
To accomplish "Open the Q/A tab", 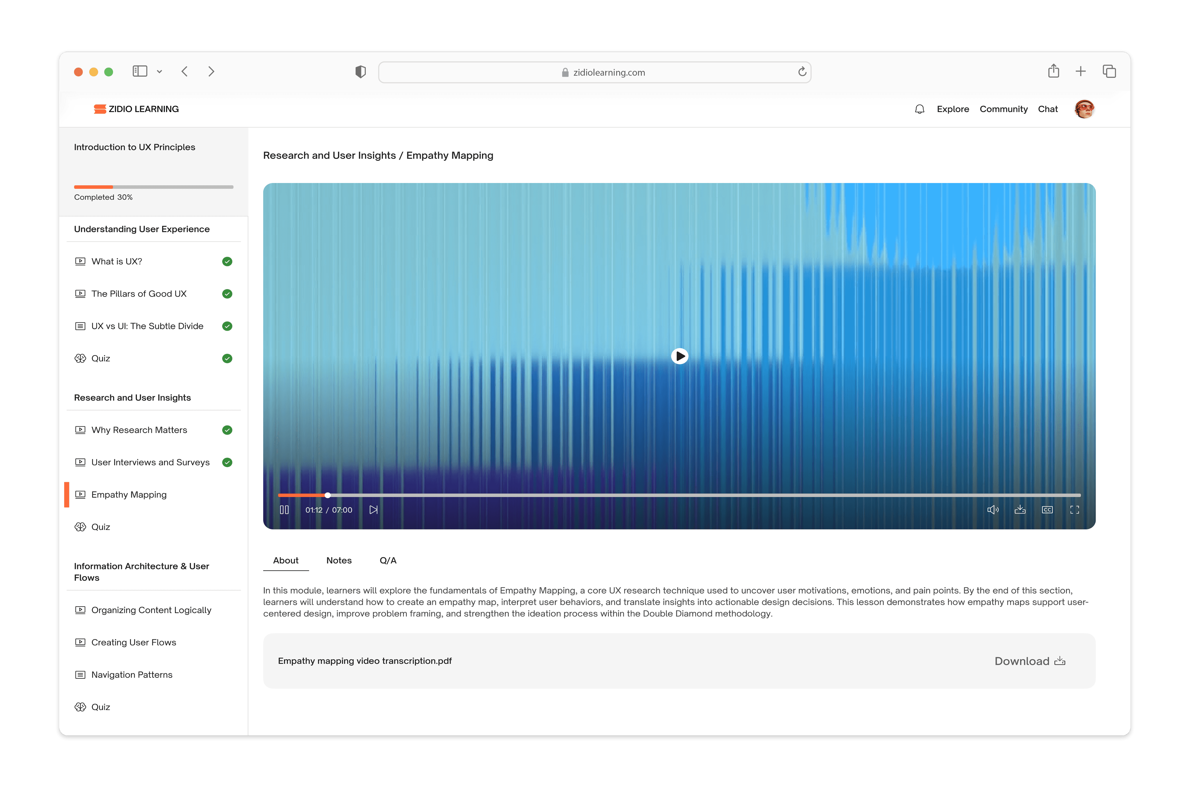I will [x=387, y=560].
